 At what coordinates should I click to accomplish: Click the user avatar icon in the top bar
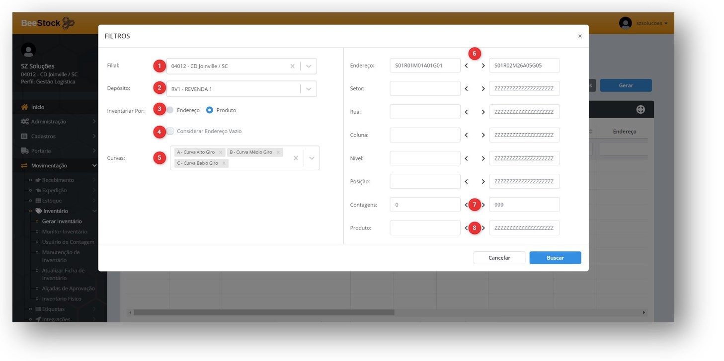pos(625,23)
